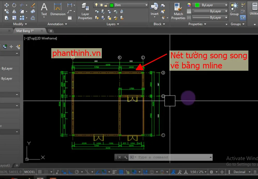Open the Utilities calculator panel
This screenshot has width=258, height=179.
click(x=254, y=9)
